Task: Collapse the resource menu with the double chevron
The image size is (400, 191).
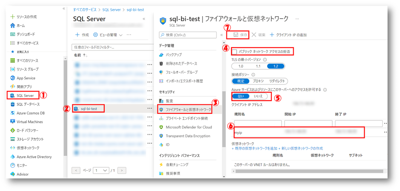Action: tap(221, 35)
